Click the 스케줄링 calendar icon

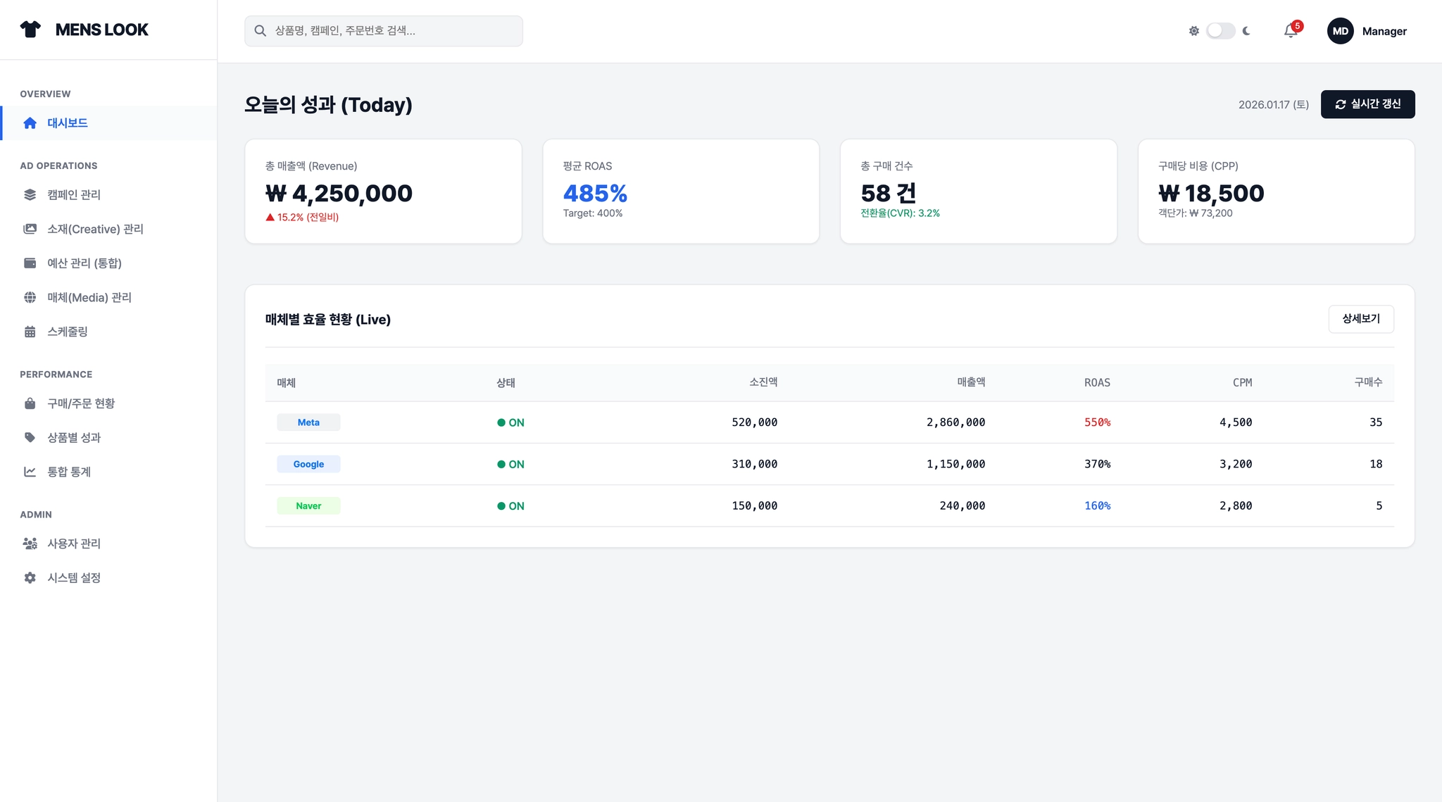tap(30, 332)
